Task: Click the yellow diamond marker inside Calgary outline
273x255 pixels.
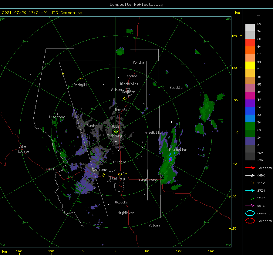Action: 120,175
